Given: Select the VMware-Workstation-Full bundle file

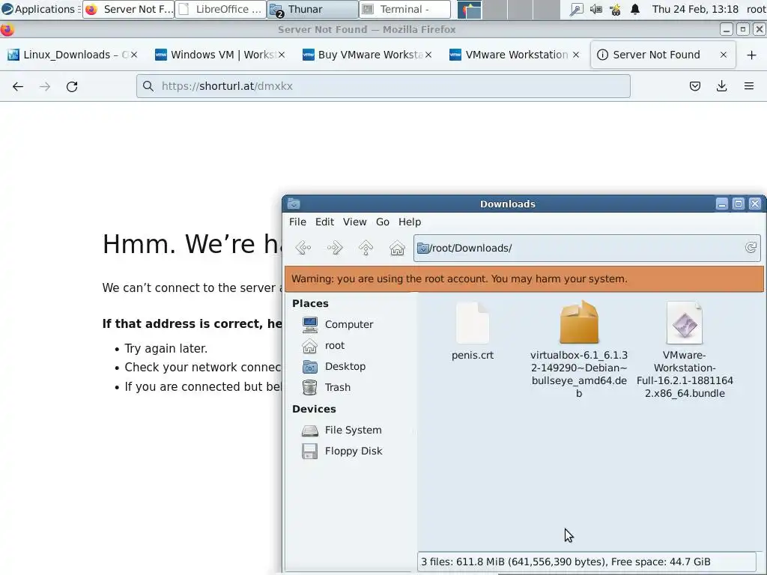Looking at the screenshot, I should coord(685,349).
